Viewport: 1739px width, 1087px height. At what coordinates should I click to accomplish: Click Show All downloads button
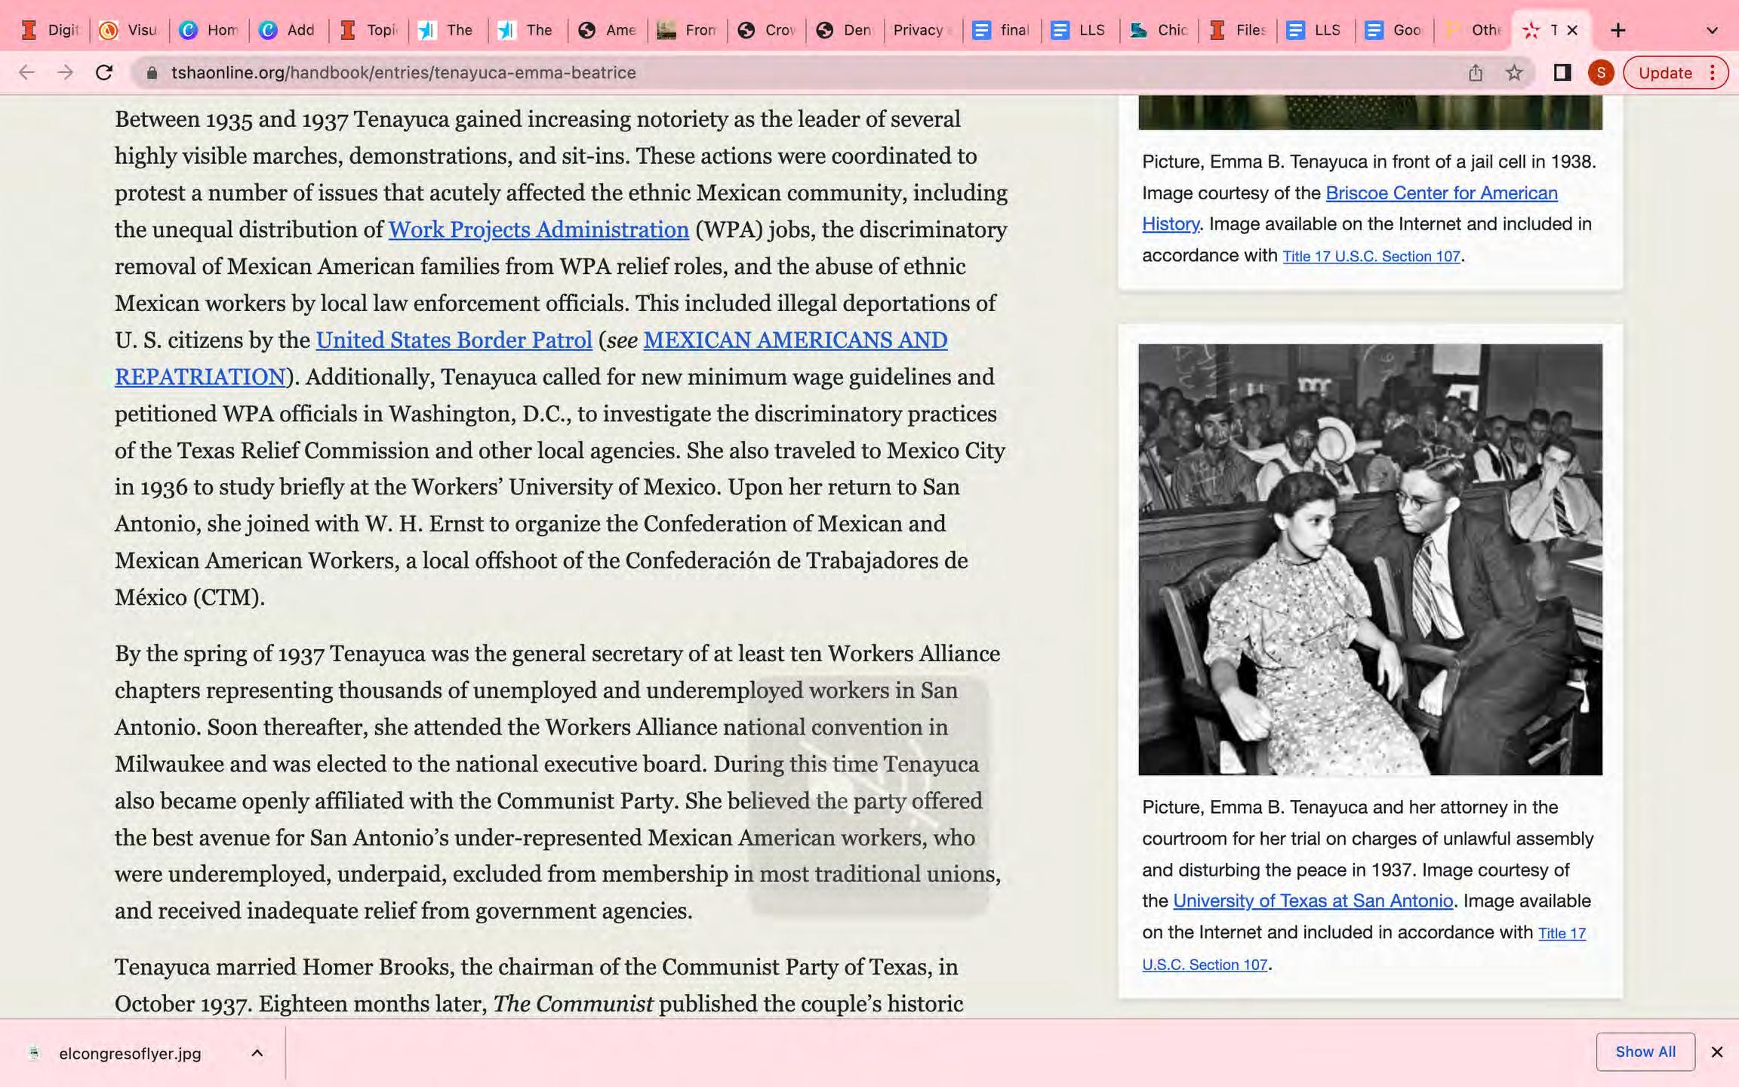coord(1645,1052)
